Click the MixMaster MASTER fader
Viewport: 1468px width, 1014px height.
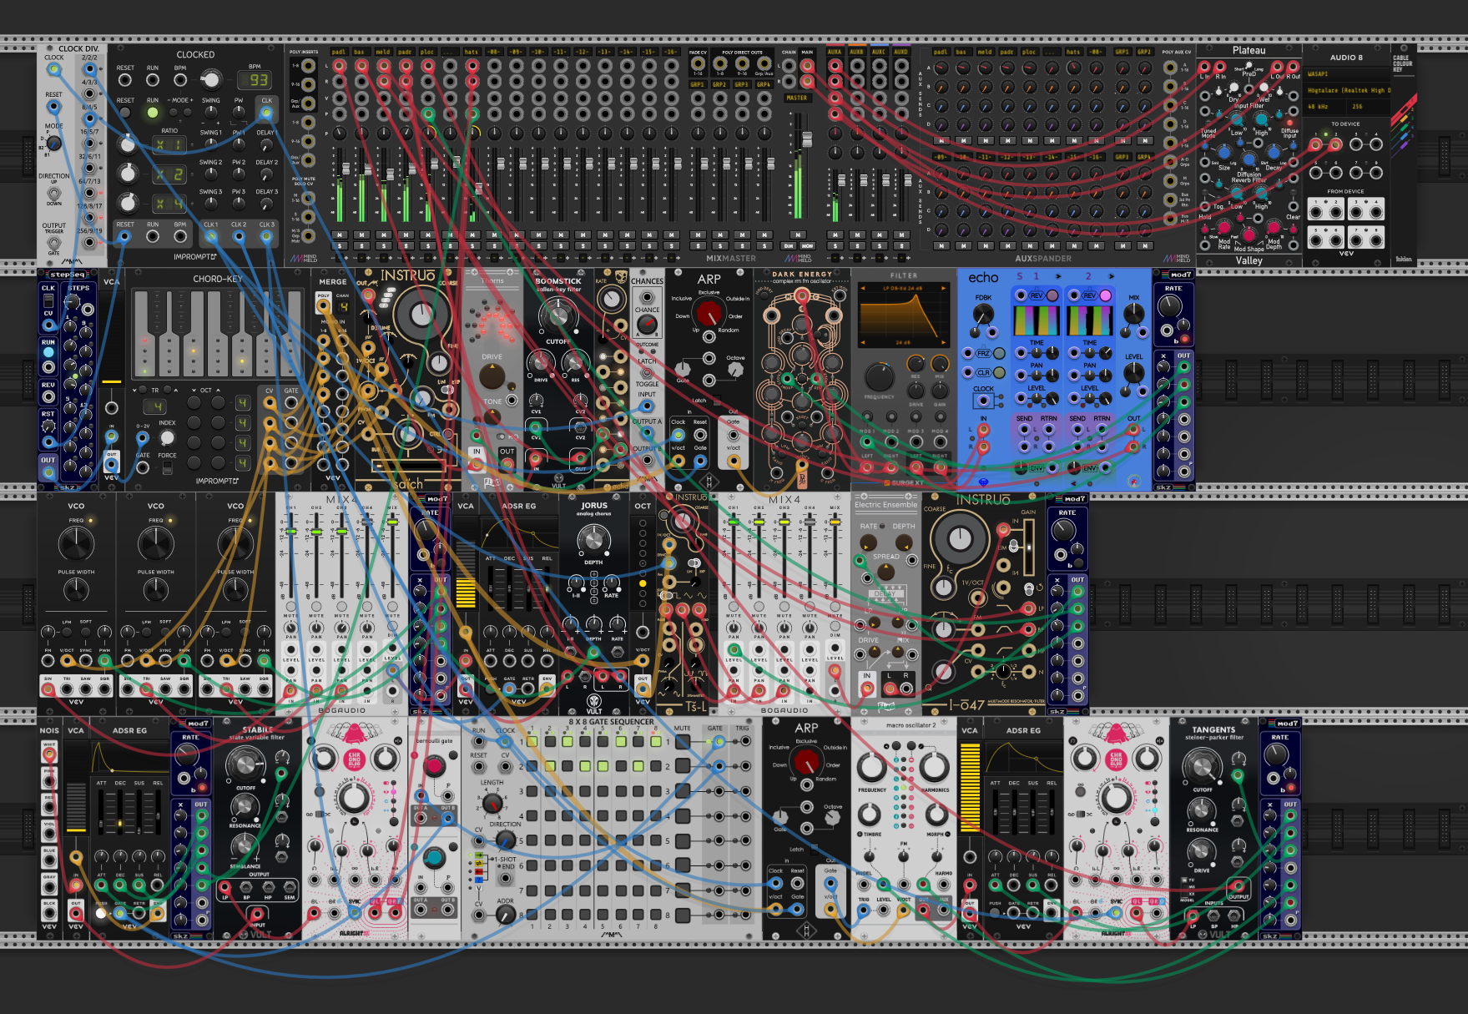[x=805, y=140]
